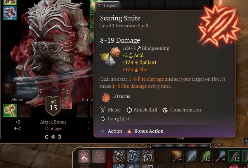The image size is (248, 168).
Task: Pick the green-bordered item with count 12
Action: coord(234,156)
